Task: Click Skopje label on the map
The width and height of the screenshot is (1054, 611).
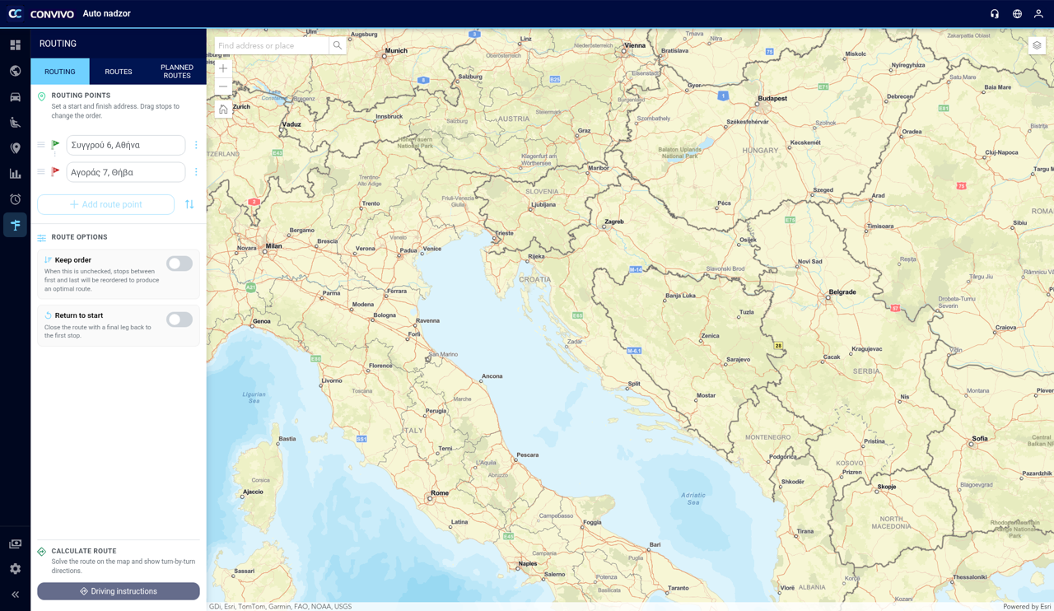Action: point(886,487)
